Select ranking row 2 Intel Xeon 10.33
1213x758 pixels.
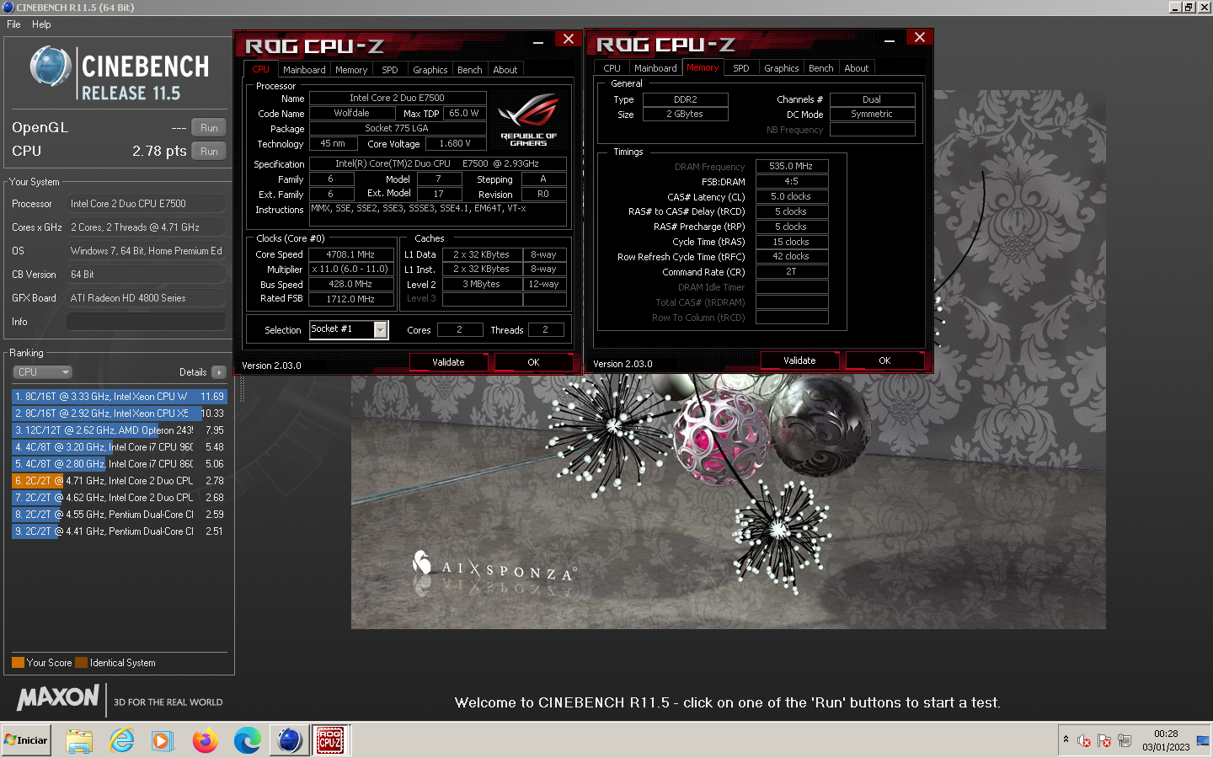point(119,414)
